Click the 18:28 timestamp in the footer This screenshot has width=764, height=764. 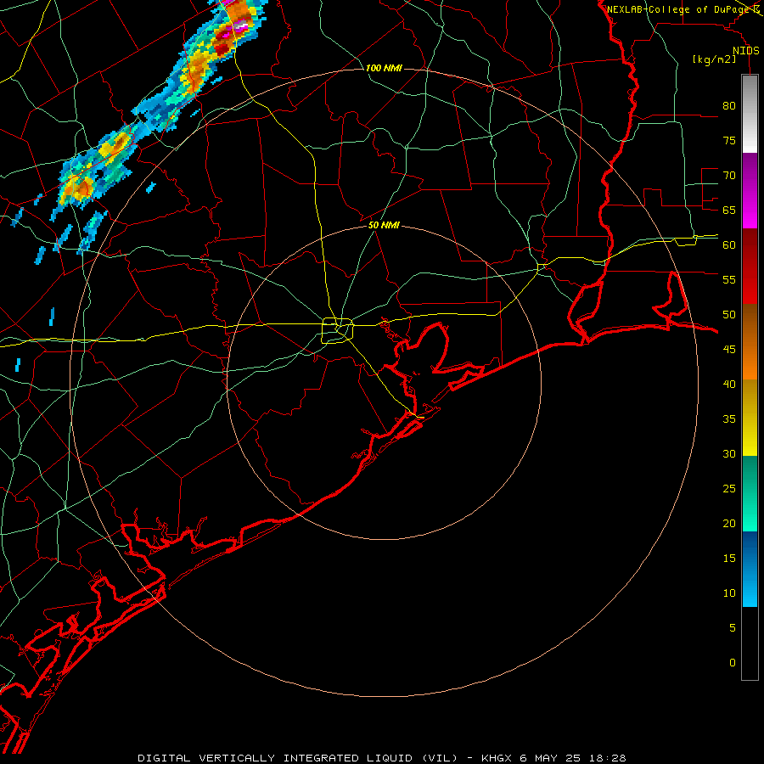pos(607,758)
